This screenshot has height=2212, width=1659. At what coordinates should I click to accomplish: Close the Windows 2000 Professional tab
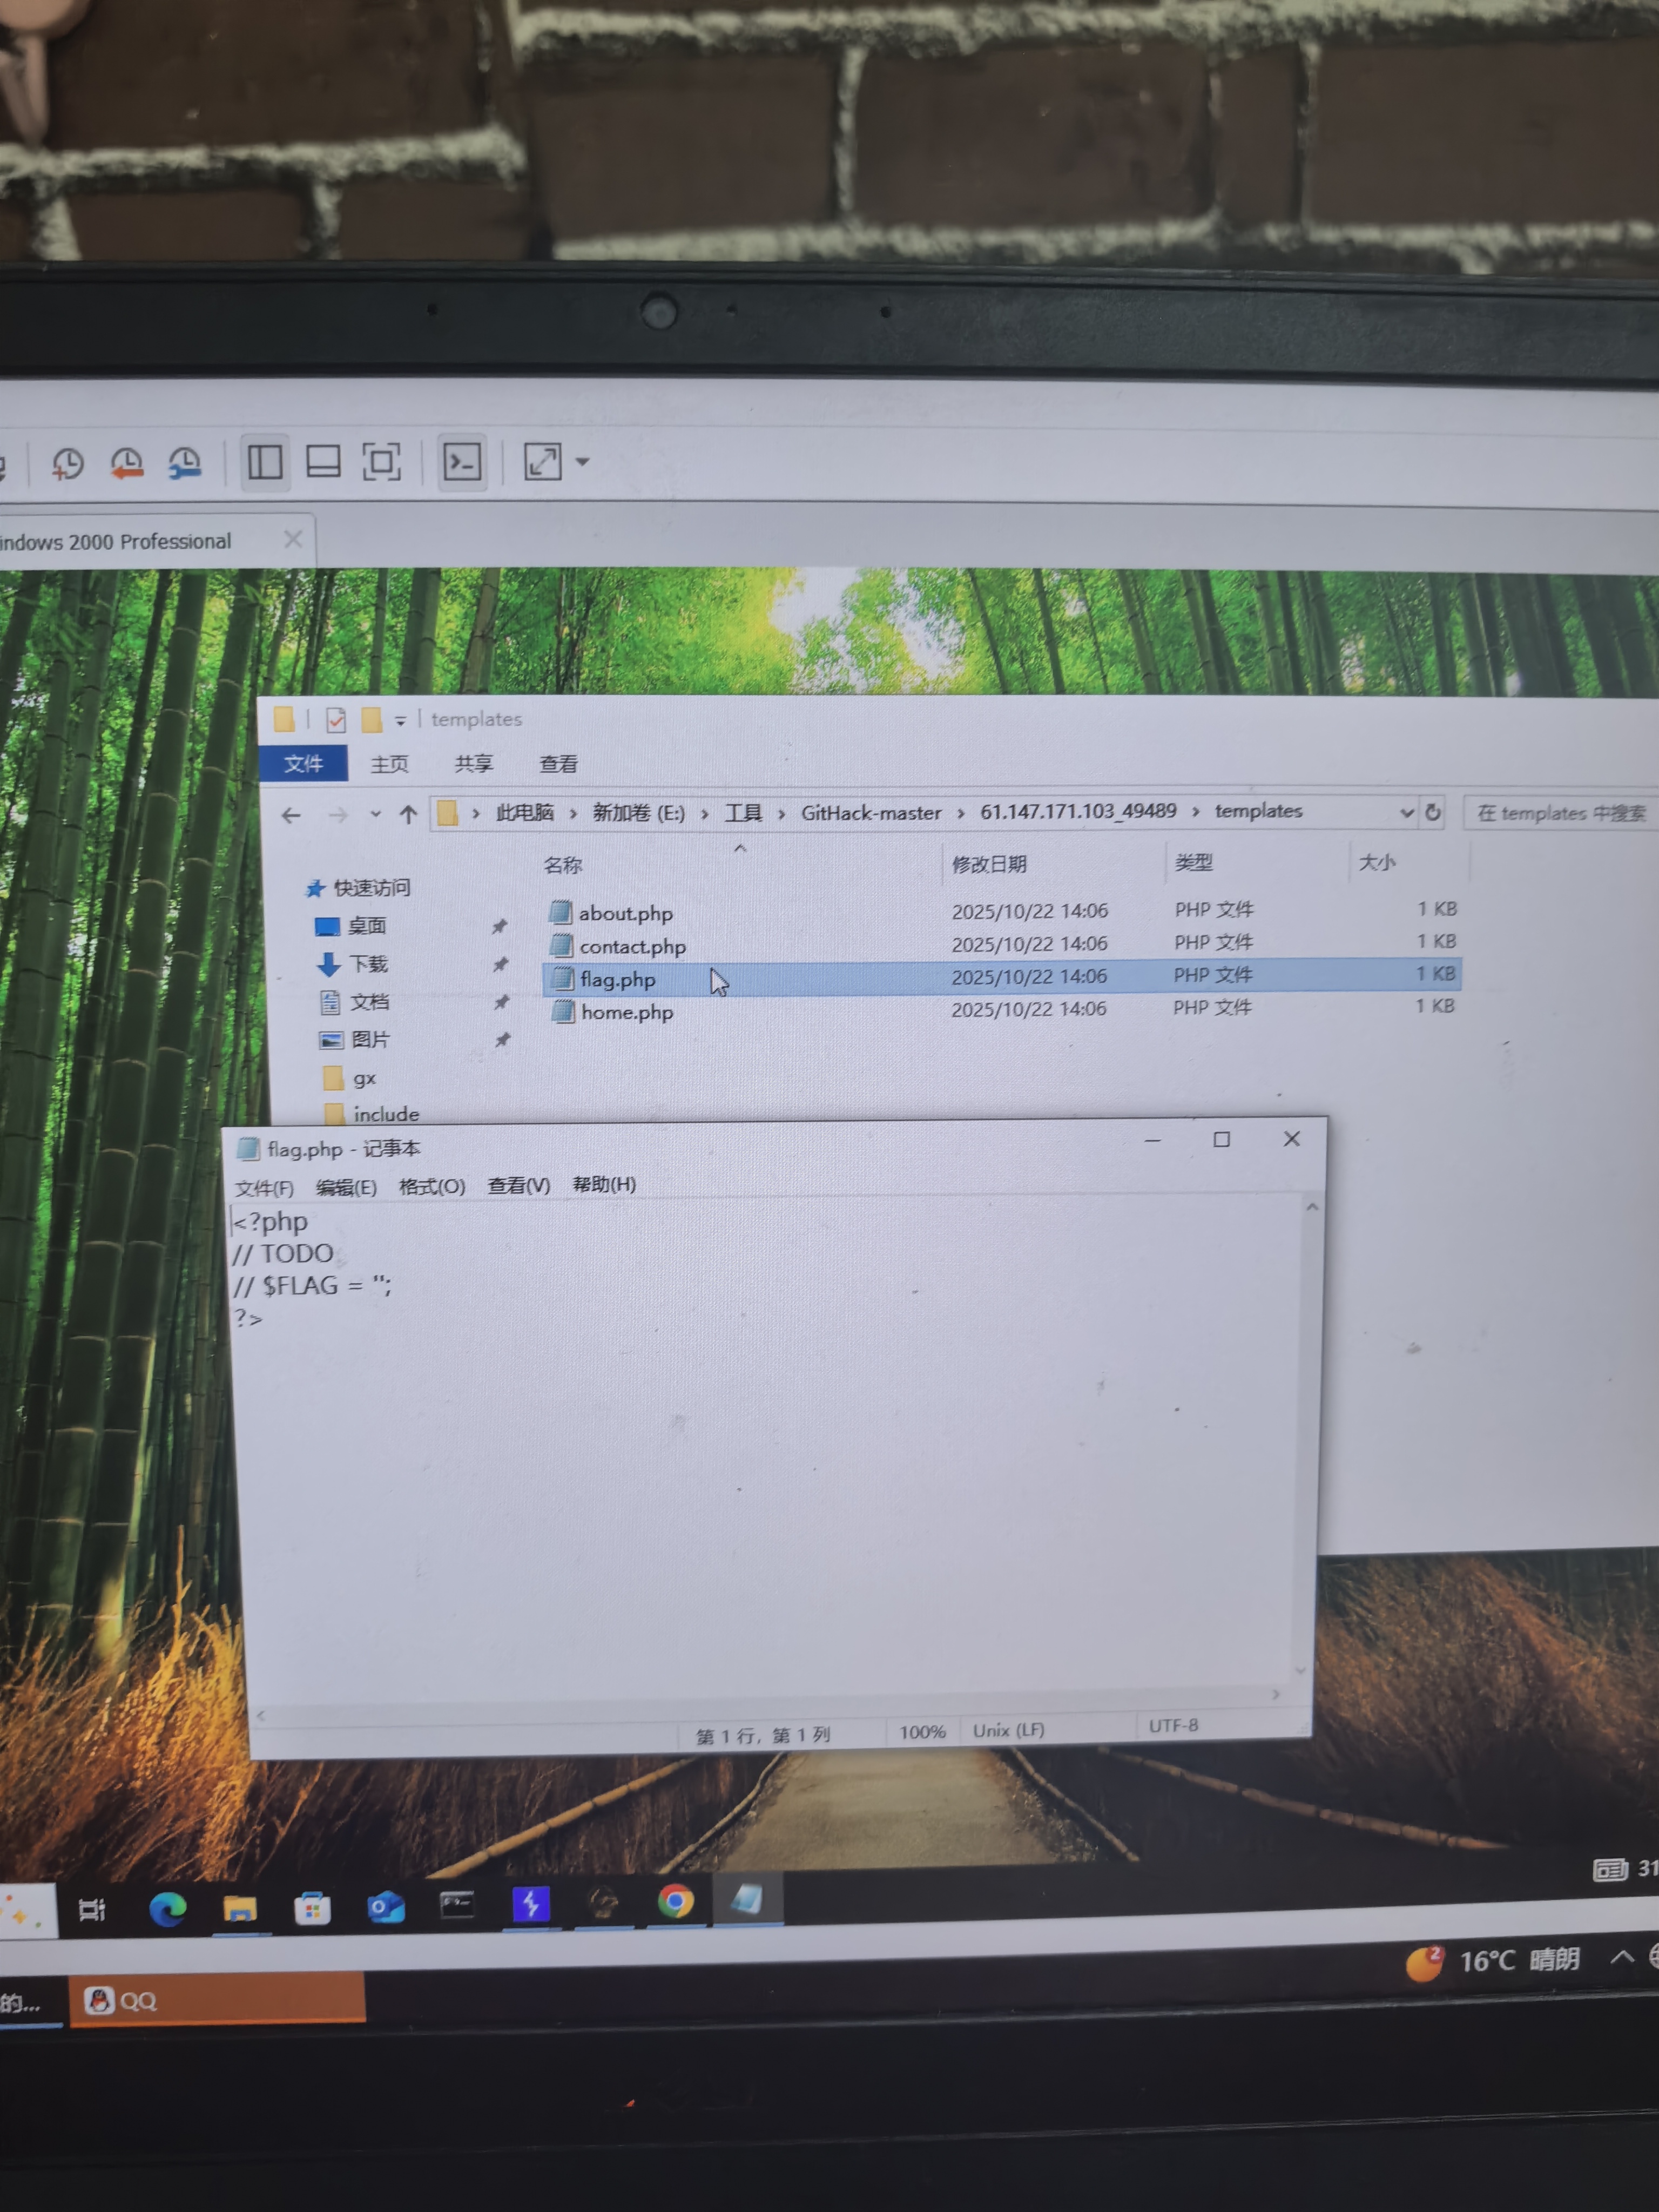tap(293, 540)
